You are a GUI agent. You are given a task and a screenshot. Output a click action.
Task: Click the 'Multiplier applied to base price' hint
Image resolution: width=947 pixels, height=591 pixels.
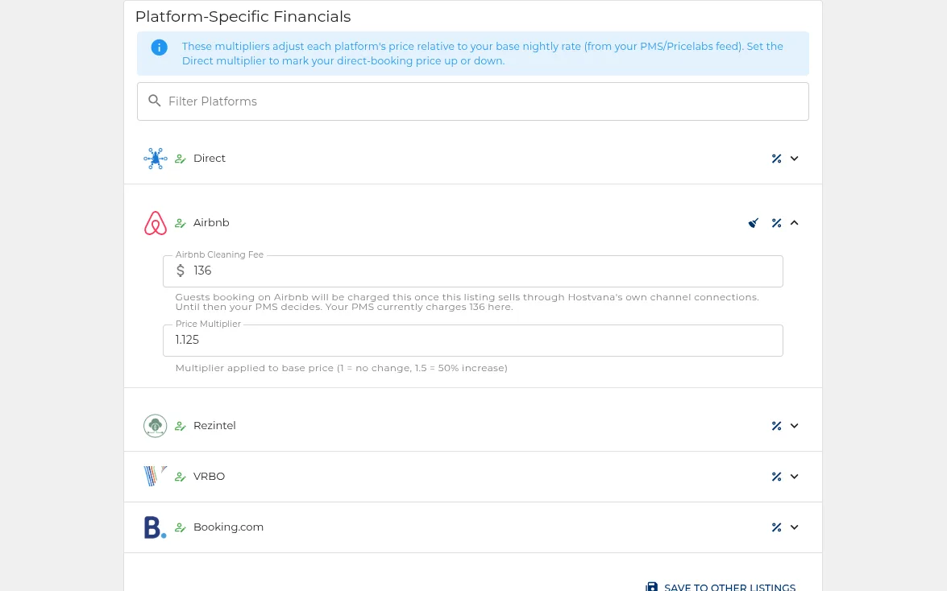pos(341,368)
